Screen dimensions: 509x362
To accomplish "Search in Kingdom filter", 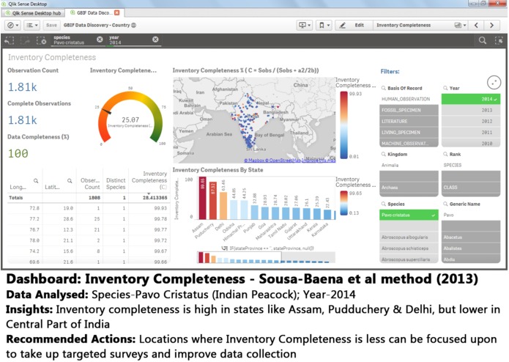I will click(383, 154).
